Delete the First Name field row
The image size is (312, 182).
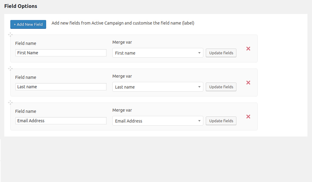pos(248,49)
